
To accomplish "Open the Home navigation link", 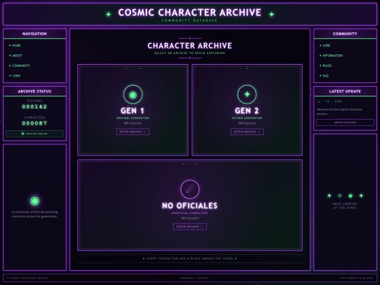I will [16, 45].
